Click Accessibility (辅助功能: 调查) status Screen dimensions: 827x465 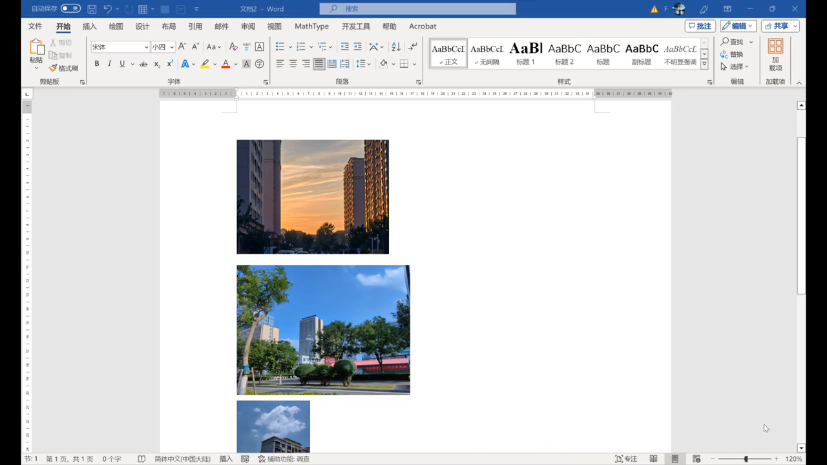tap(284, 459)
